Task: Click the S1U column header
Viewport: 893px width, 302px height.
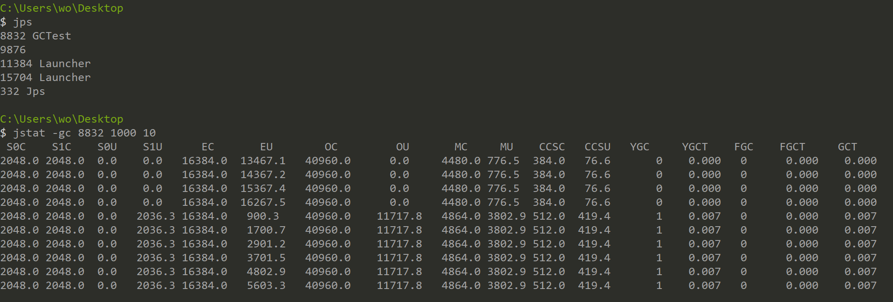Action: click(152, 147)
